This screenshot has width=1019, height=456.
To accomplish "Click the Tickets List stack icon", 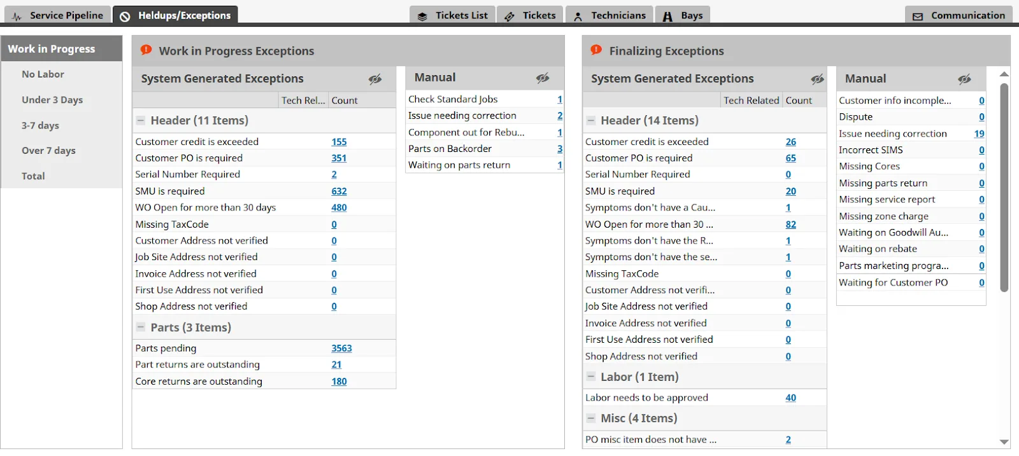I will coord(422,17).
